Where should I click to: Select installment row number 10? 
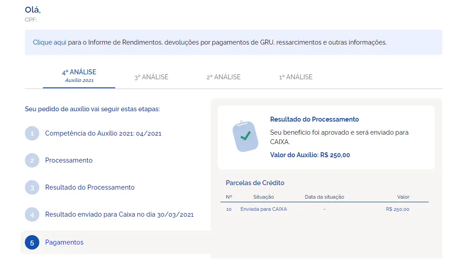229,209
